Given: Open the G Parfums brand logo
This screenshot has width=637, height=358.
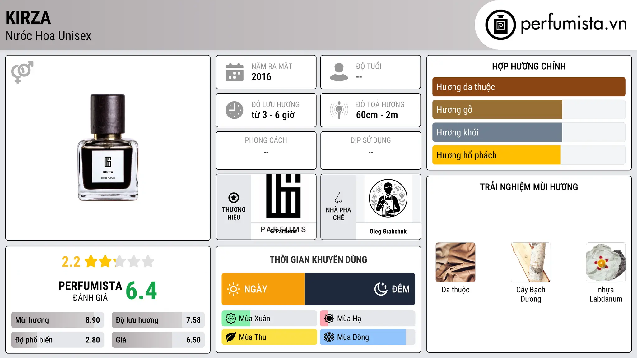Looking at the screenshot, I should click(283, 198).
